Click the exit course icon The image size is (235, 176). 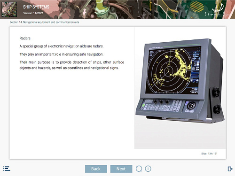click(x=230, y=169)
